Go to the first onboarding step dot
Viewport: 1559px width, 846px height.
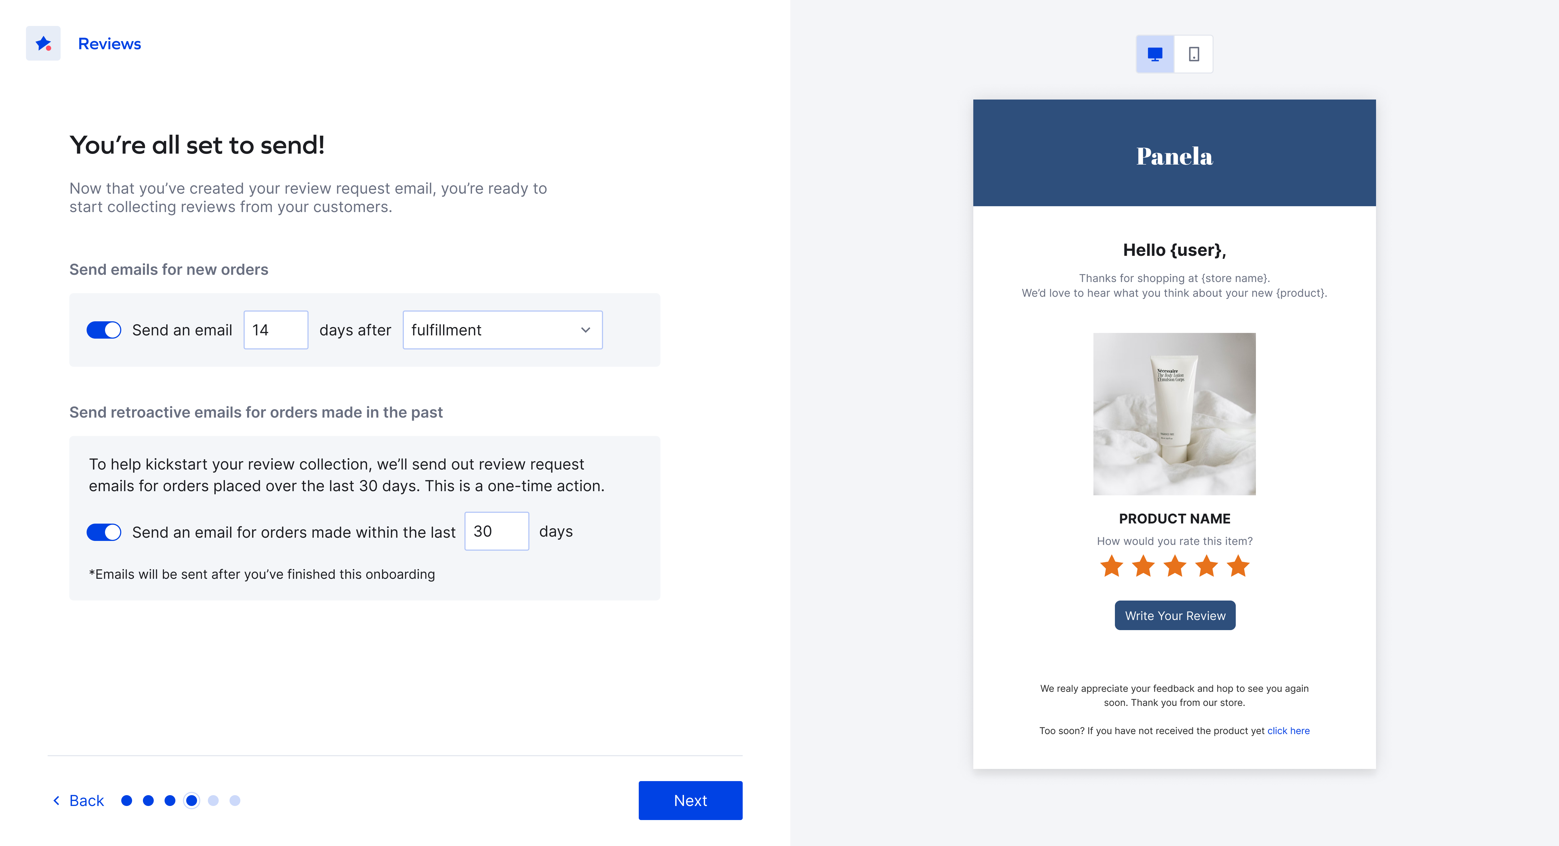[x=126, y=800]
